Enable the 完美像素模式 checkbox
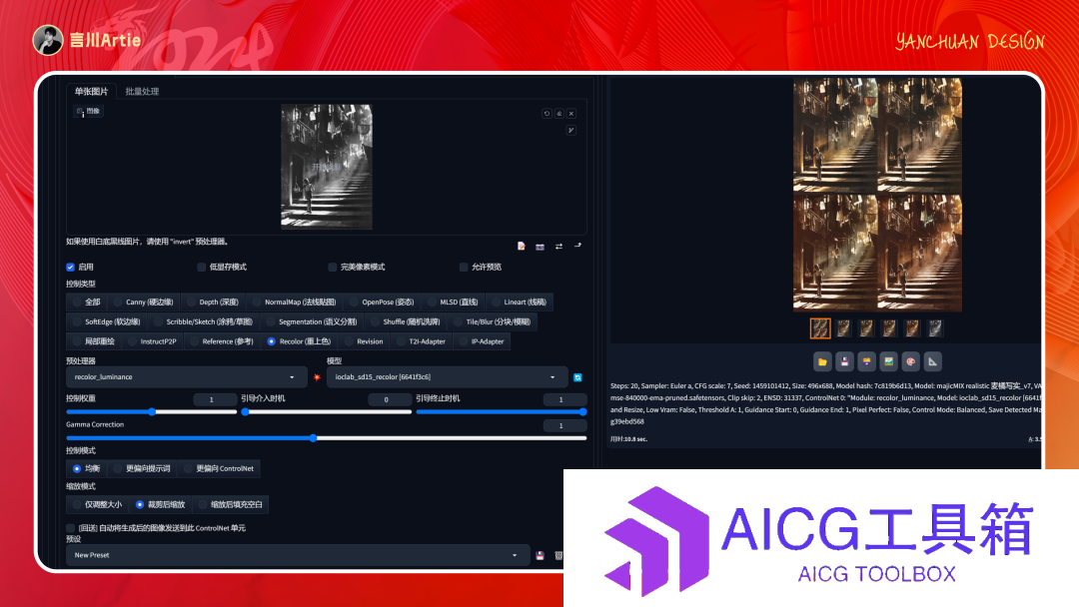This screenshot has height=607, width=1079. click(333, 267)
